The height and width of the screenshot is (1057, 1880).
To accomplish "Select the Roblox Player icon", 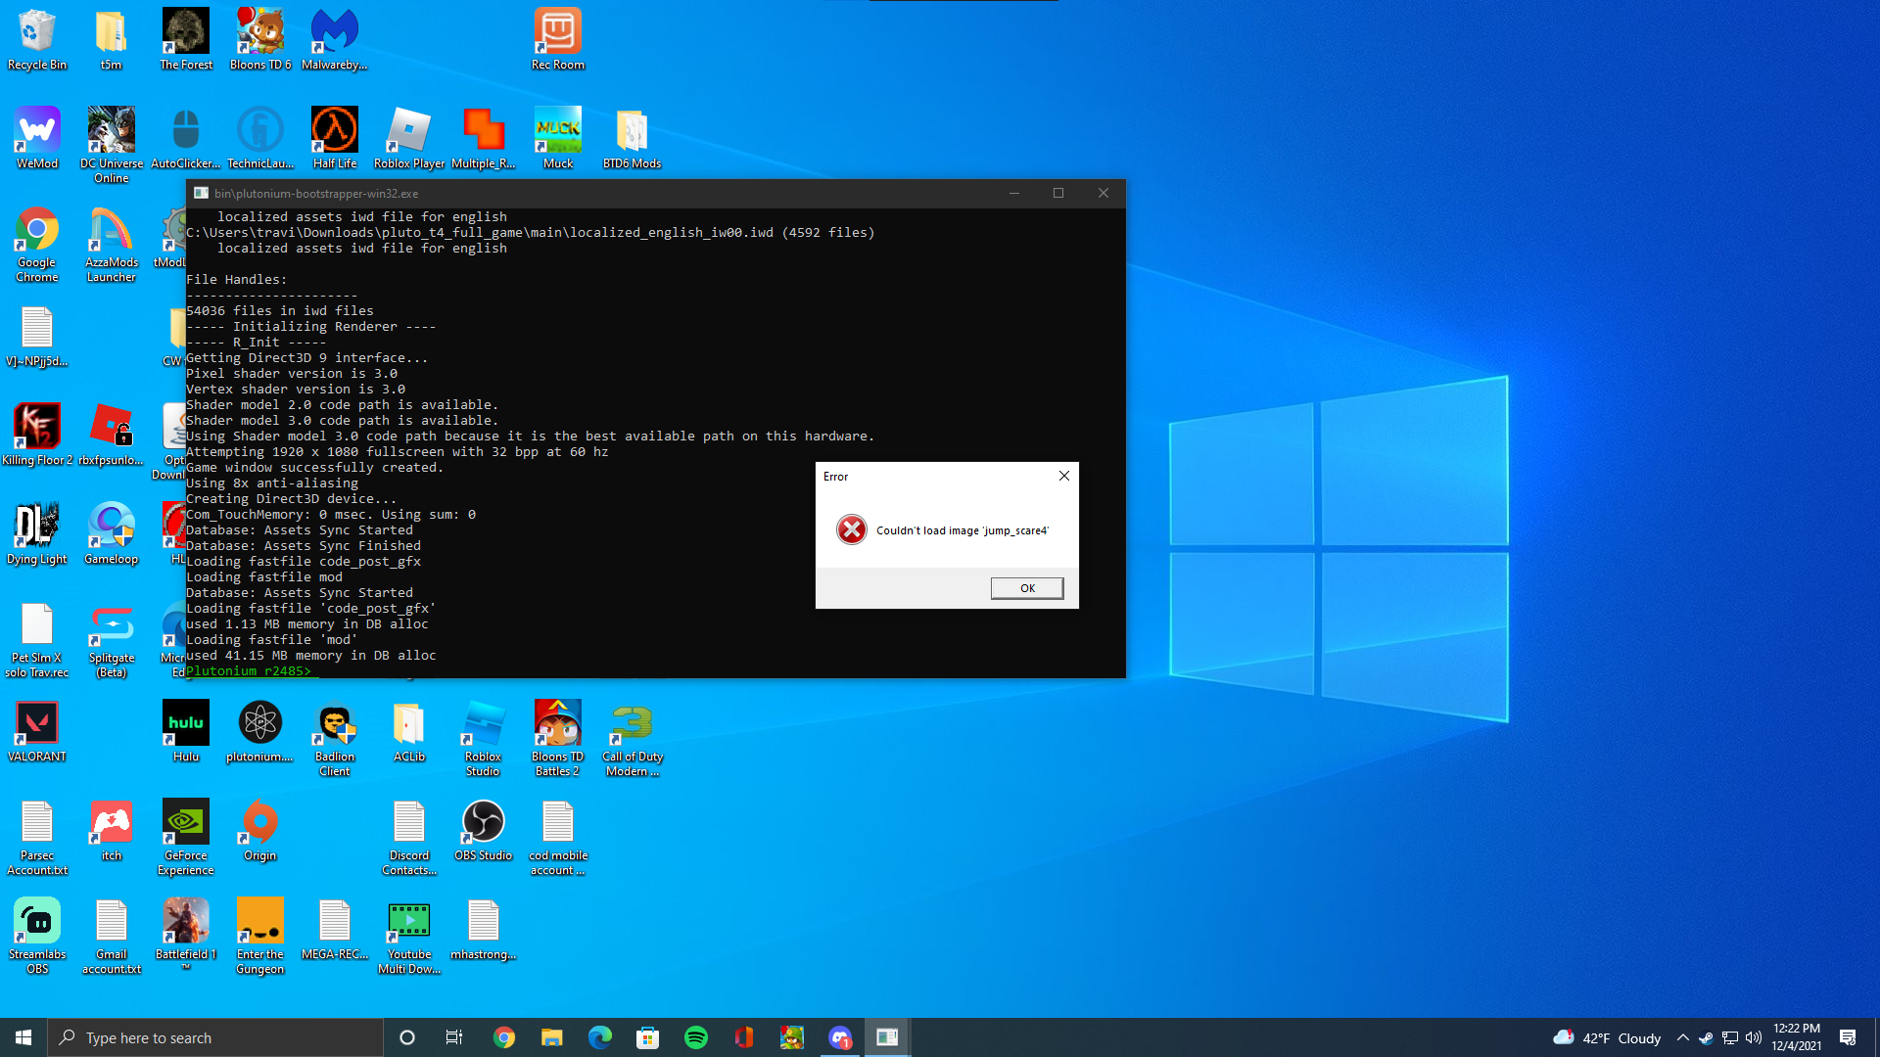I will (x=409, y=139).
